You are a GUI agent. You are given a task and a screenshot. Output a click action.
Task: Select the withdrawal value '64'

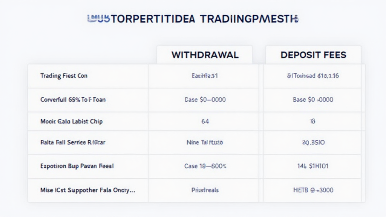point(205,121)
